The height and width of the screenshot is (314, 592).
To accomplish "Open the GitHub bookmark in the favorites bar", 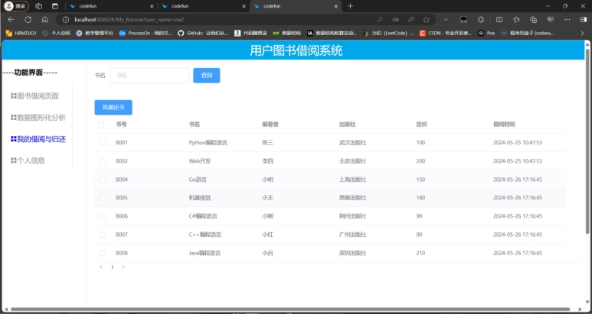I will click(202, 33).
